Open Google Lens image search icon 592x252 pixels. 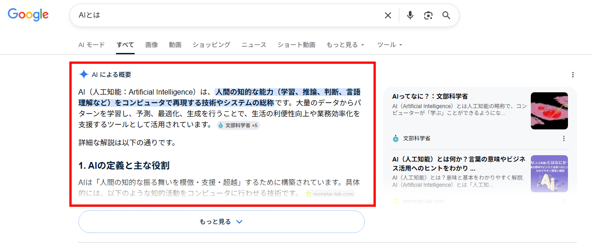tap(428, 15)
